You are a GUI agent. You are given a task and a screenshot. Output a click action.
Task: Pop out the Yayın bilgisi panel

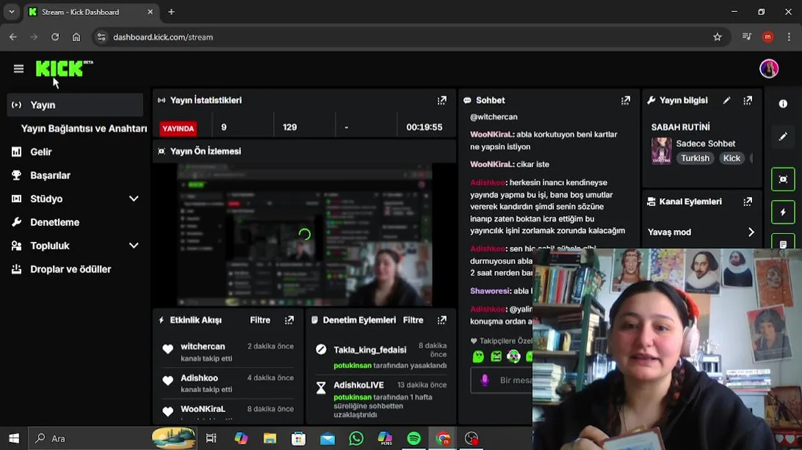click(748, 100)
